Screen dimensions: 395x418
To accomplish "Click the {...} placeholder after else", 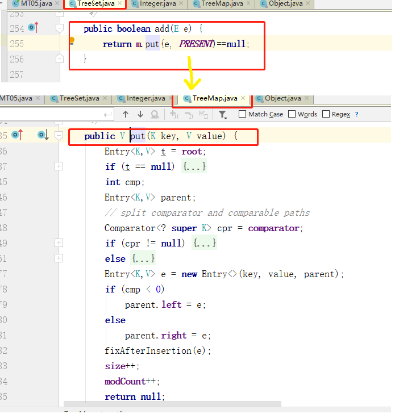I will click(143, 258).
